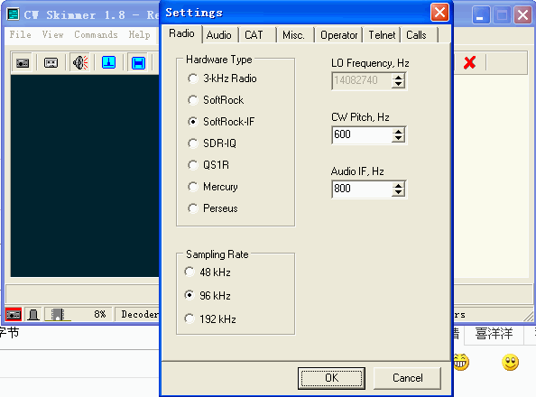Toggle the speaker audio icon in toolbar
This screenshot has height=397, width=536.
pyautogui.click(x=80, y=62)
